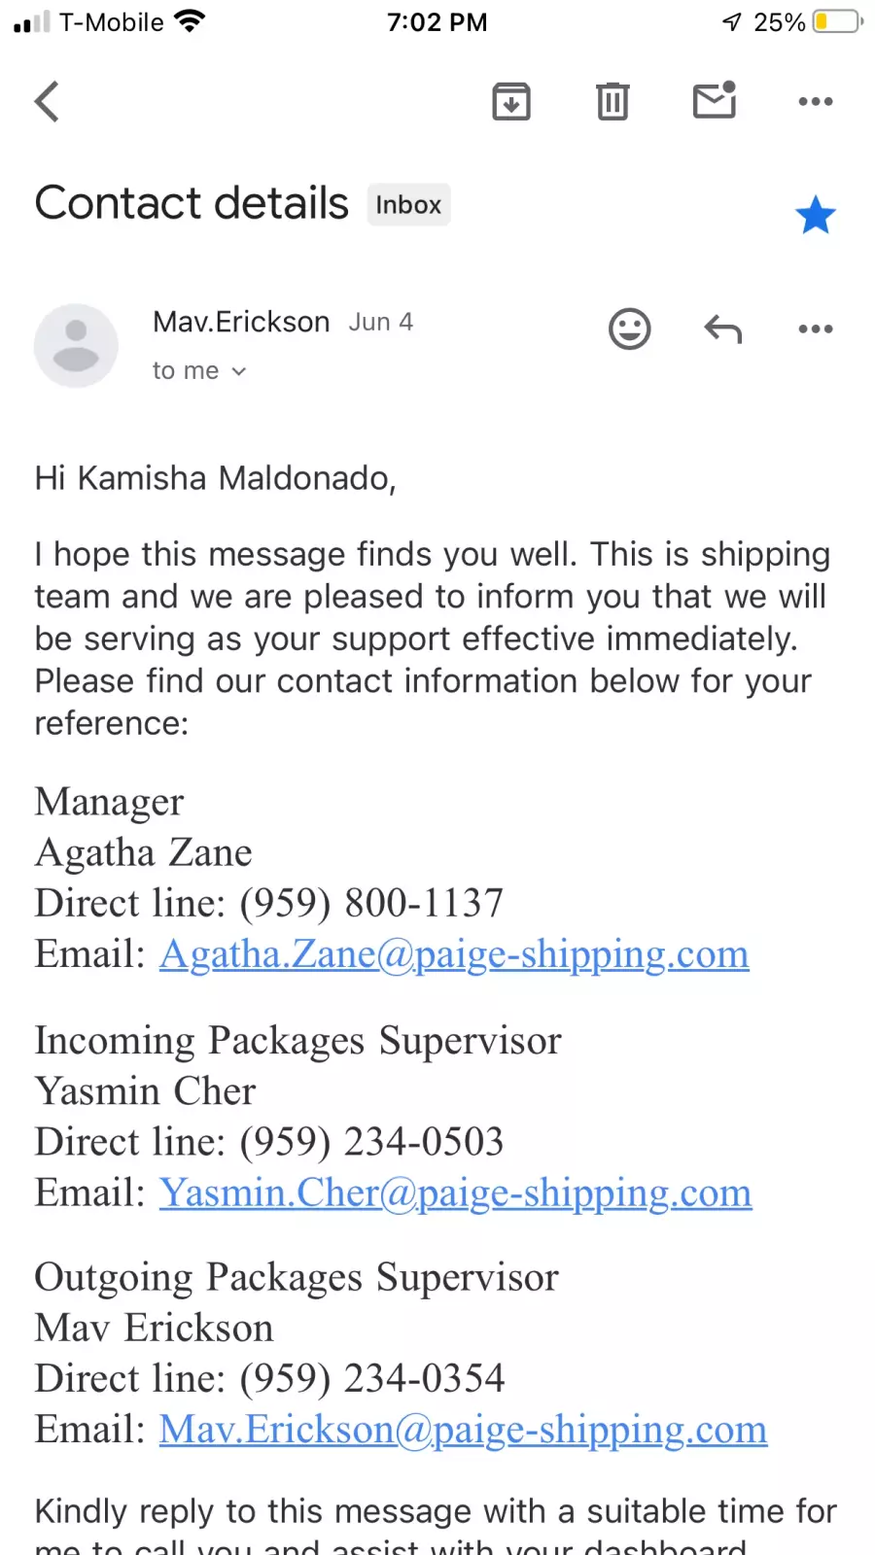Archive this email with the archive icon
The height and width of the screenshot is (1555, 875).
511,101
